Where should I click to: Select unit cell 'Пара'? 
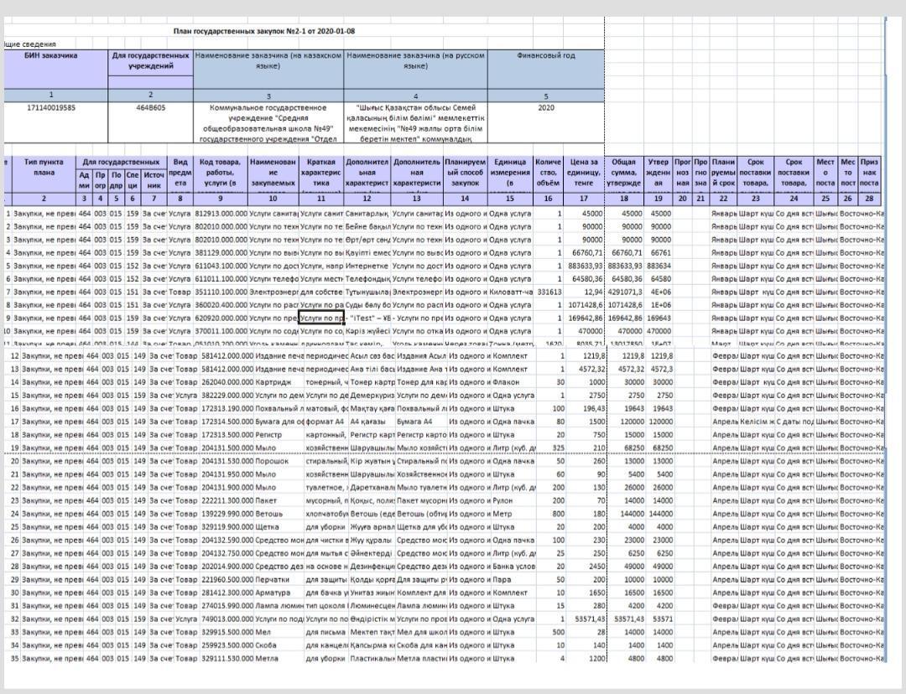click(x=513, y=580)
